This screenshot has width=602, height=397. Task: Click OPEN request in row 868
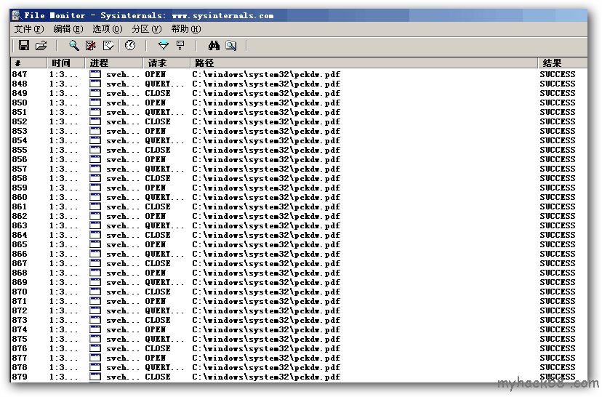click(x=156, y=273)
